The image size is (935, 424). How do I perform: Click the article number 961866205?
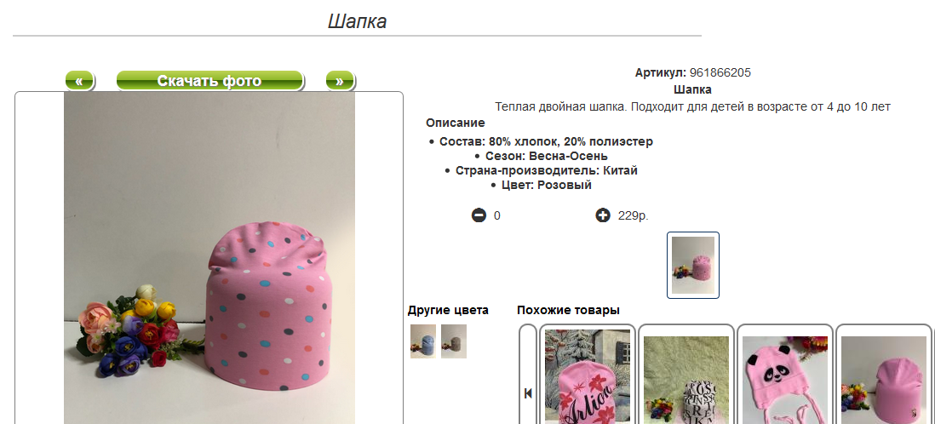click(x=720, y=72)
